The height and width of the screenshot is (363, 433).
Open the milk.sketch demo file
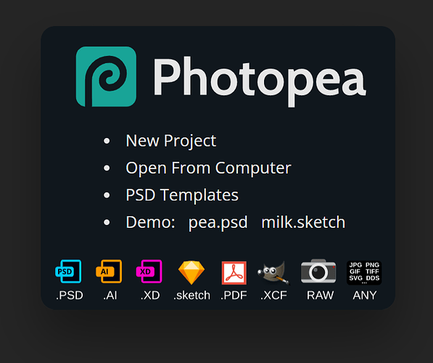coord(303,222)
